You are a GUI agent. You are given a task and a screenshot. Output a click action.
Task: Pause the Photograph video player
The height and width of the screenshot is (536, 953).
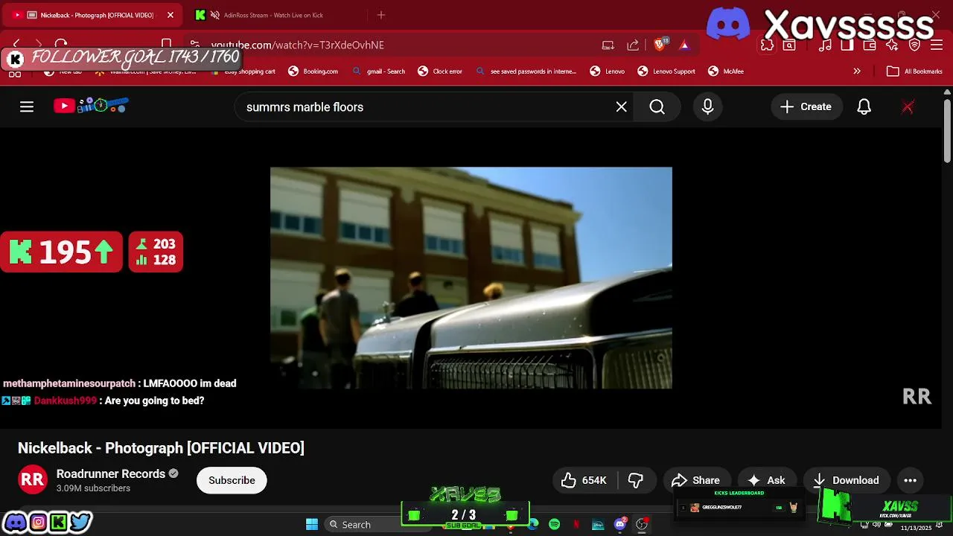[471, 278]
